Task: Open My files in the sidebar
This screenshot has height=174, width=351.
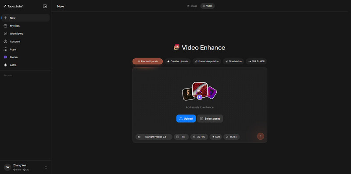Action: (x=25, y=26)
